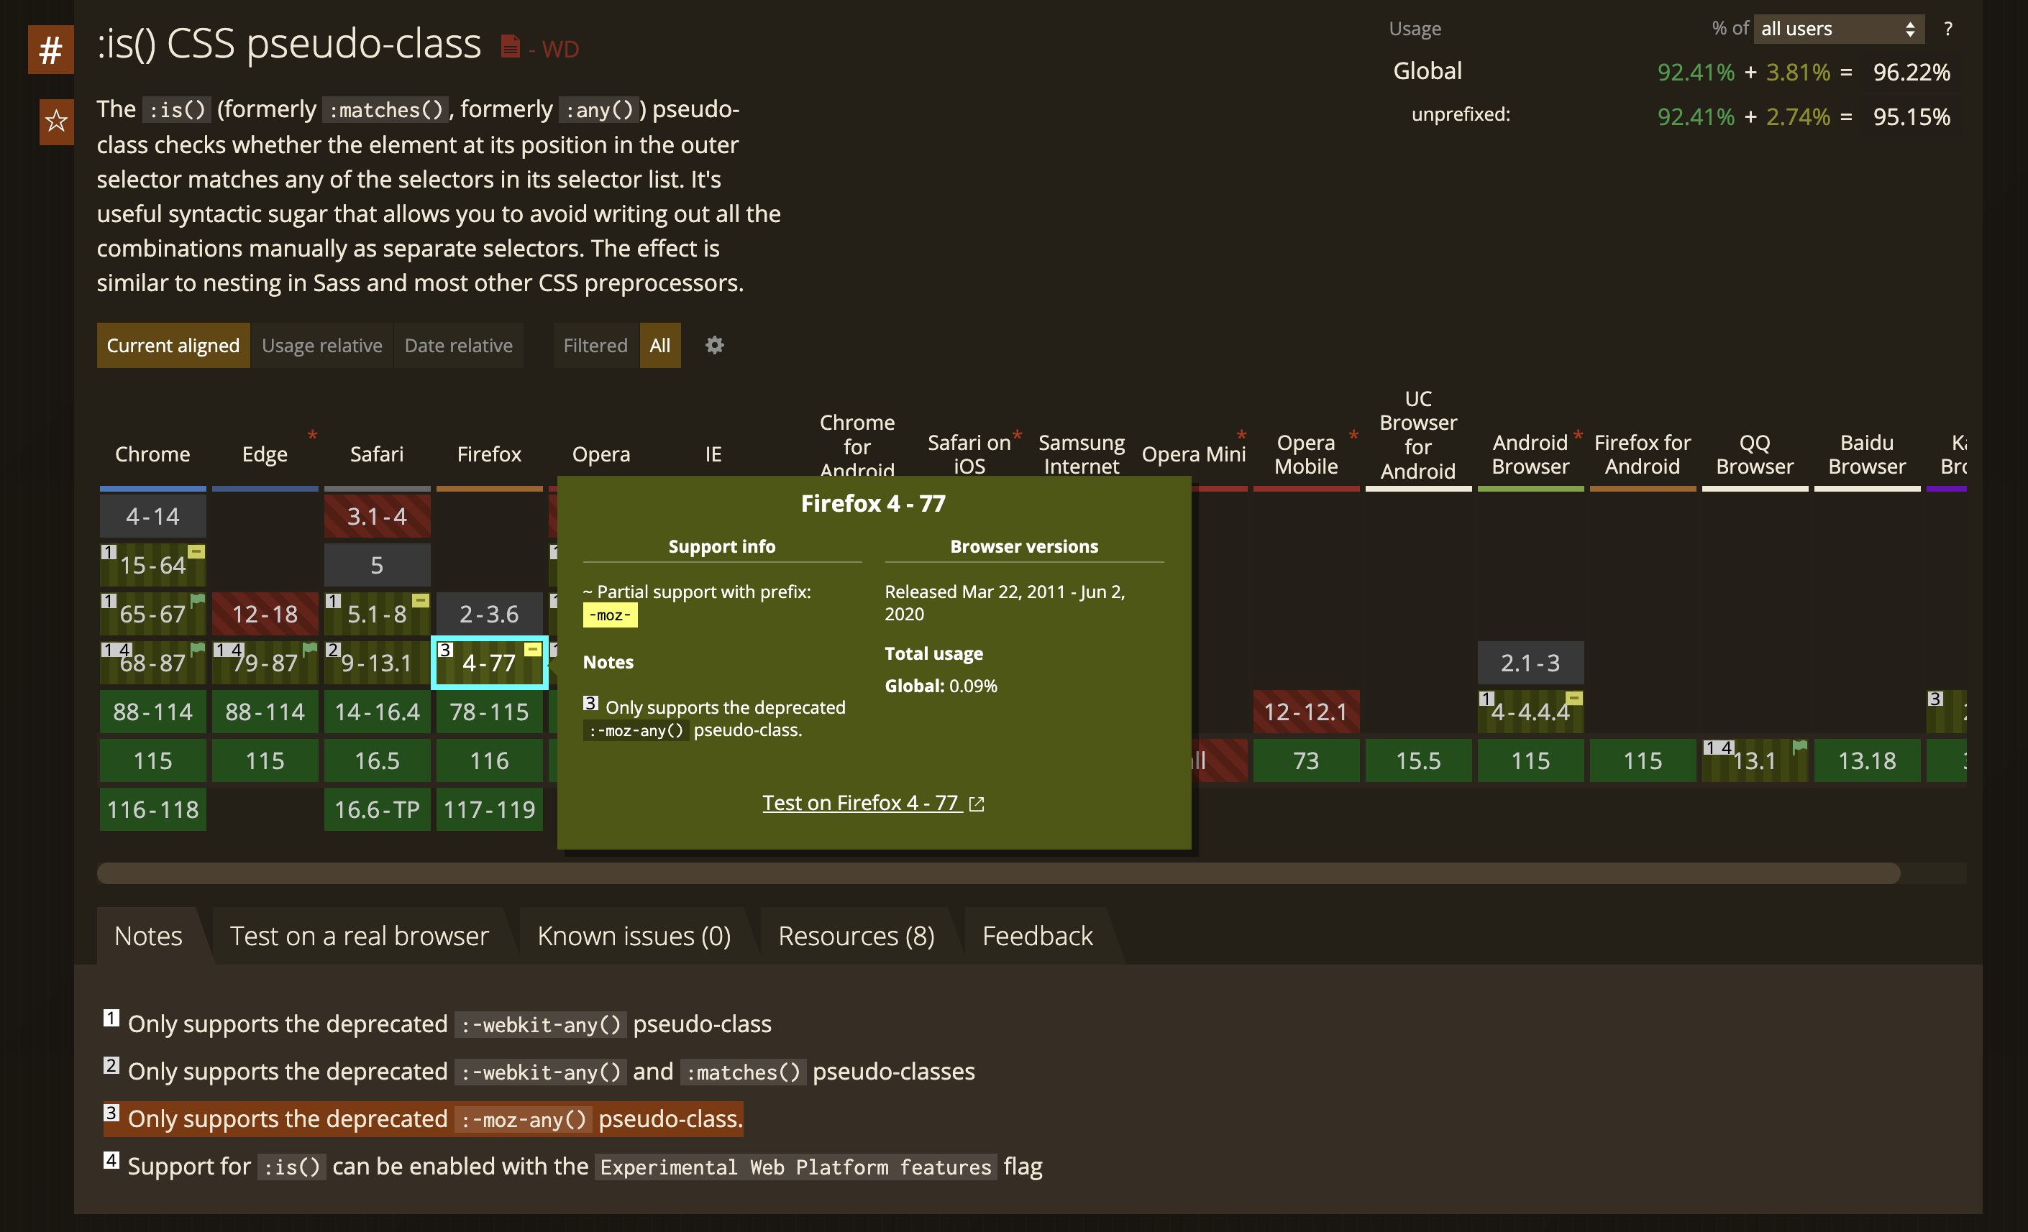Image resolution: width=2028 pixels, height=1232 pixels.
Task: Click the Opera Mini column header
Action: pyautogui.click(x=1193, y=454)
